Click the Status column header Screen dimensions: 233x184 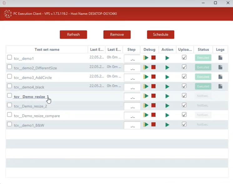coord(203,49)
